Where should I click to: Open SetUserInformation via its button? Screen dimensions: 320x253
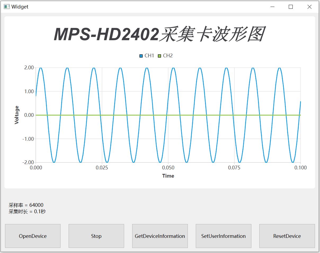click(x=223, y=236)
